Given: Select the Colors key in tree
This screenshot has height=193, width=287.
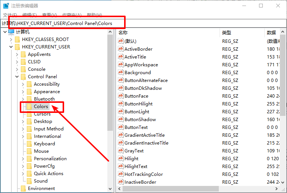Looking at the screenshot, I should click(x=41, y=107).
